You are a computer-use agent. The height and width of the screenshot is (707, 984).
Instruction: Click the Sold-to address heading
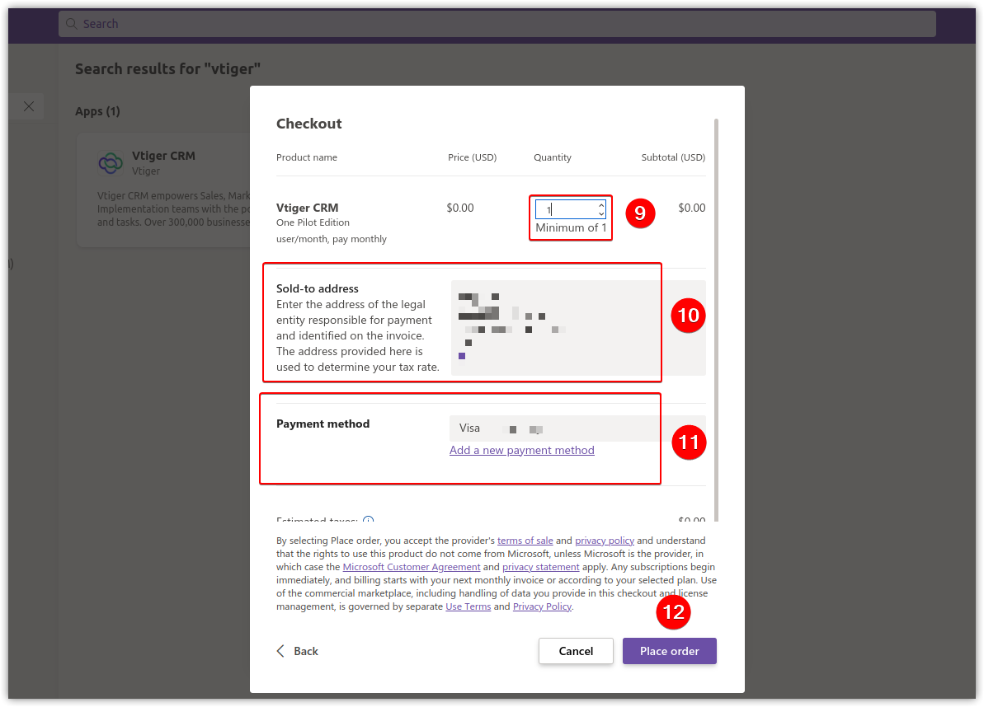coord(317,288)
